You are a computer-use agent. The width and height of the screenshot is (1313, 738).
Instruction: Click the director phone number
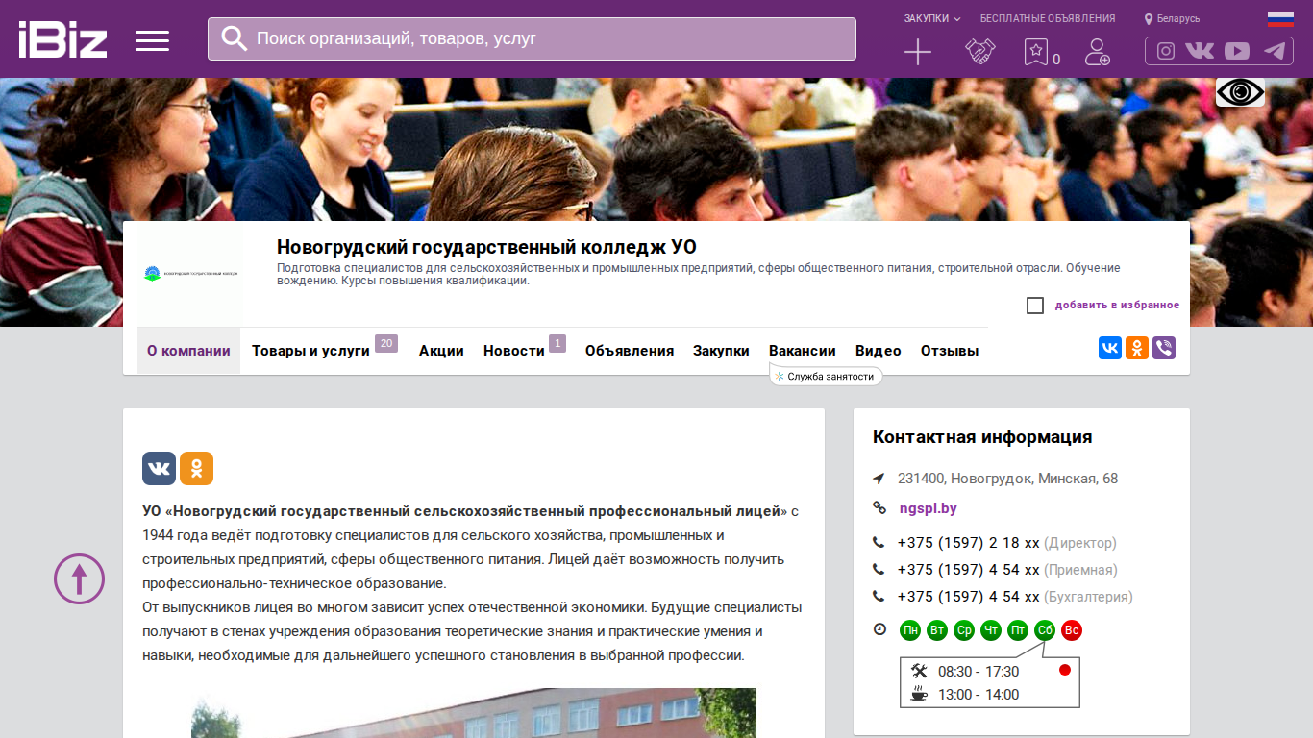968,543
